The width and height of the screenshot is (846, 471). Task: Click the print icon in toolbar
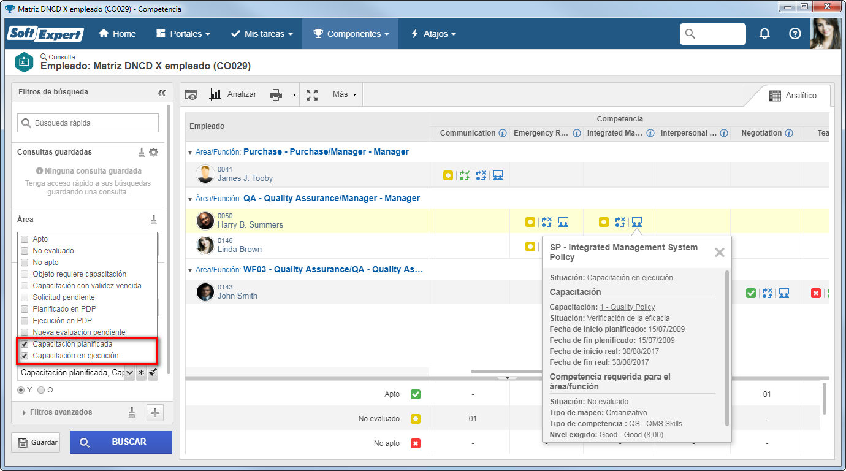[276, 94]
